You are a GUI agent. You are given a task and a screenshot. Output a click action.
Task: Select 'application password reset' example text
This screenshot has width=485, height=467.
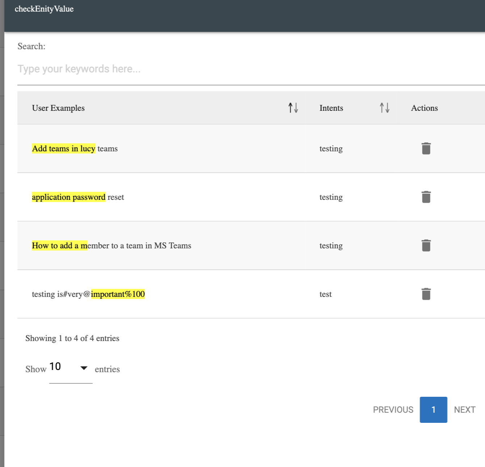tap(78, 197)
